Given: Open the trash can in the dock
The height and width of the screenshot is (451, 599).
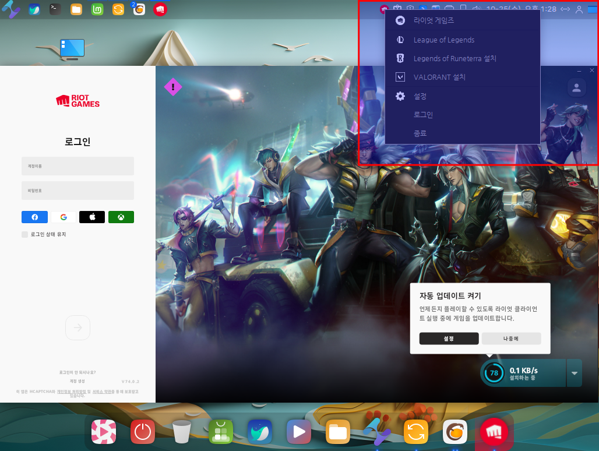Looking at the screenshot, I should tap(182, 432).
